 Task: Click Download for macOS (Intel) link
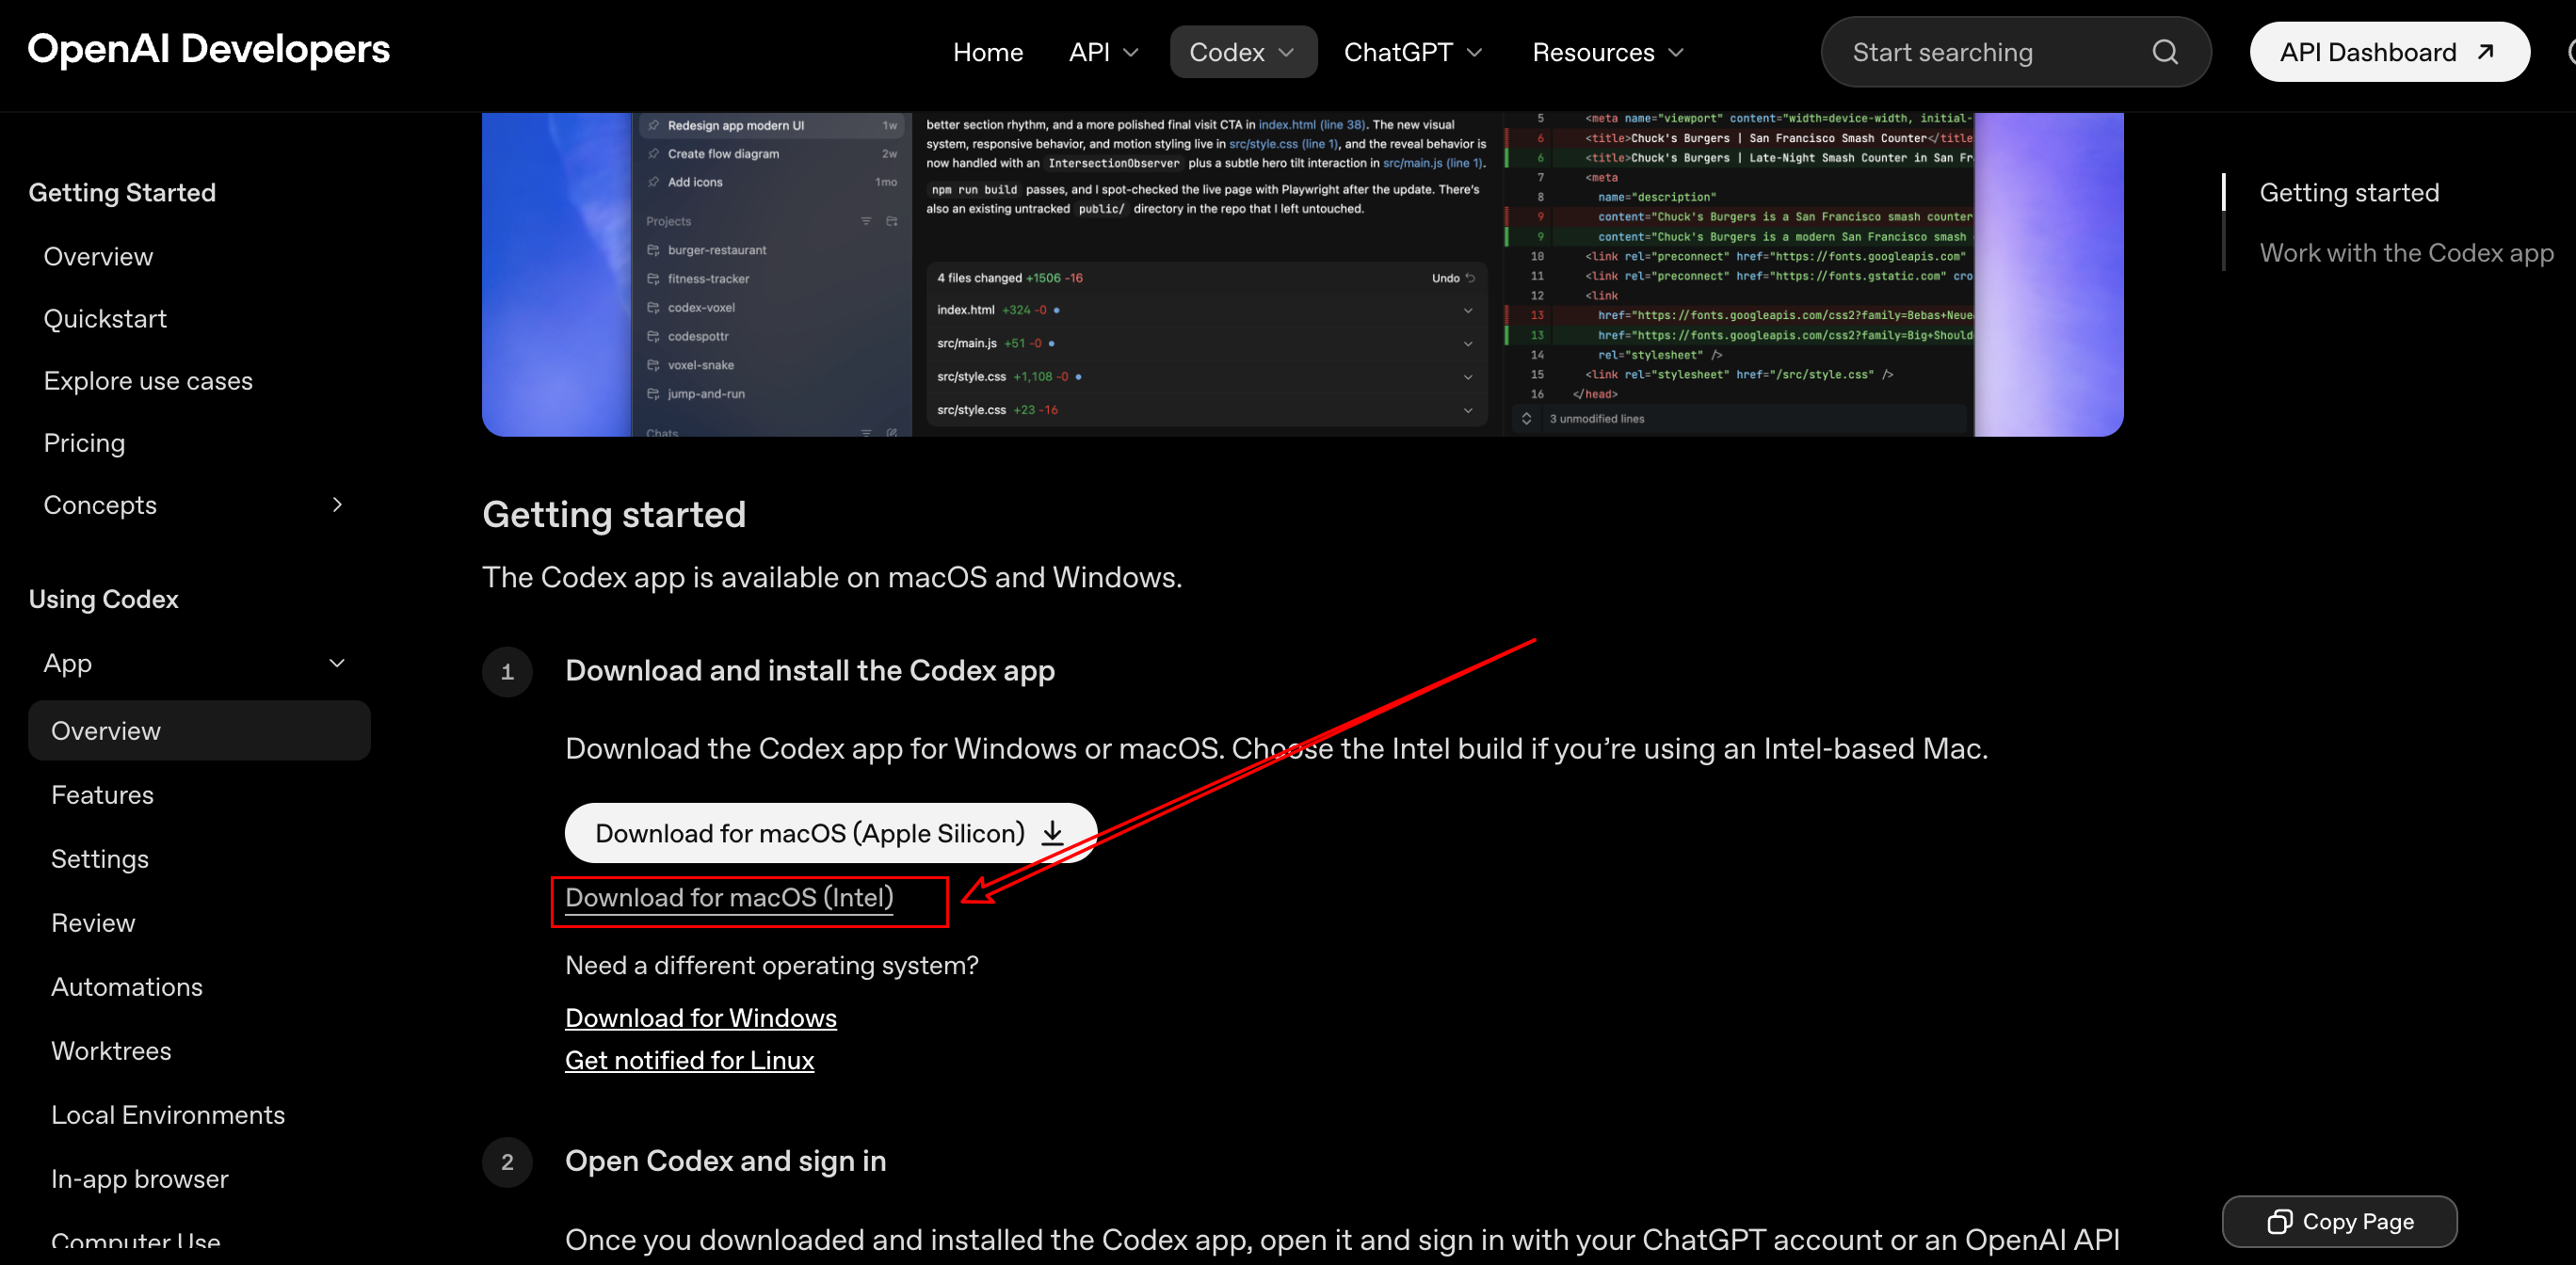(x=729, y=898)
